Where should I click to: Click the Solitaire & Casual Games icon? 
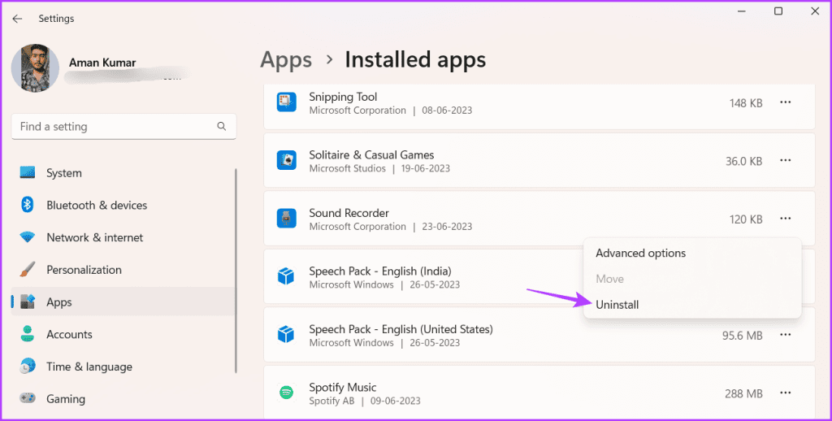[287, 160]
